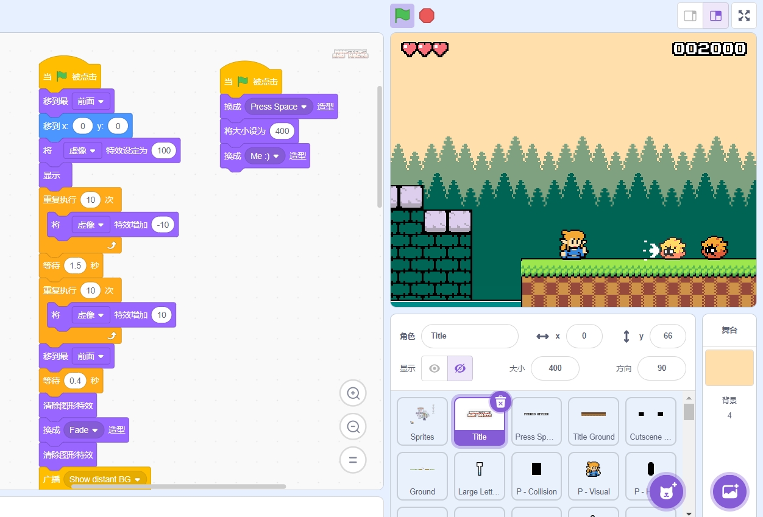Reset workspace zoom to default
This screenshot has width=763, height=517.
tap(353, 460)
